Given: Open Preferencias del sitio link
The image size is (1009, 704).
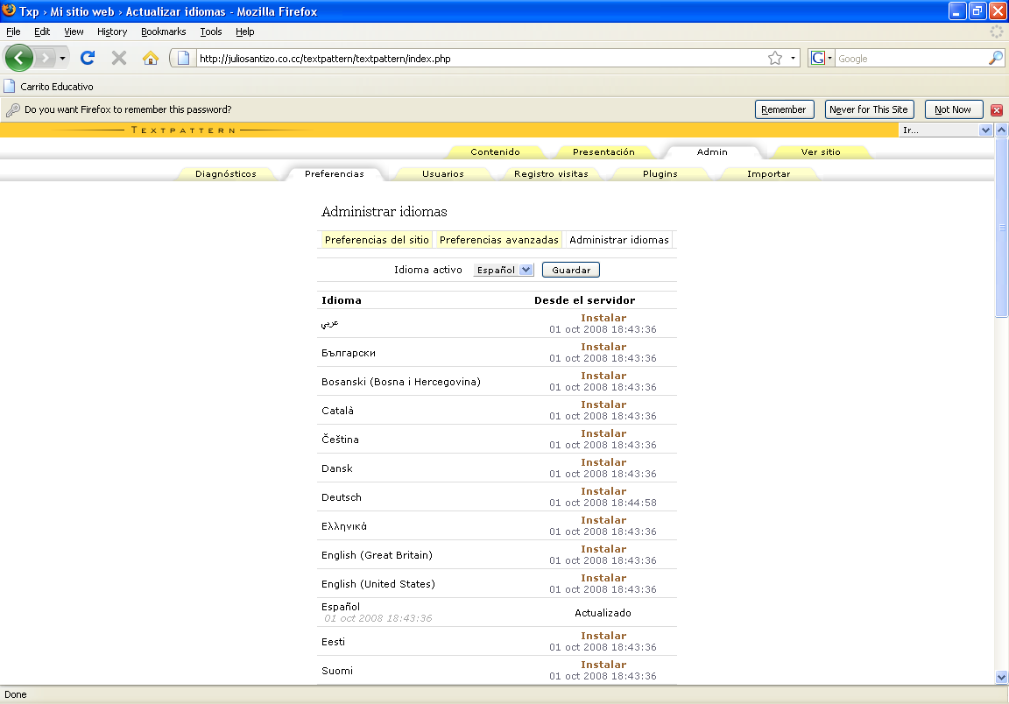Looking at the screenshot, I should point(377,239).
